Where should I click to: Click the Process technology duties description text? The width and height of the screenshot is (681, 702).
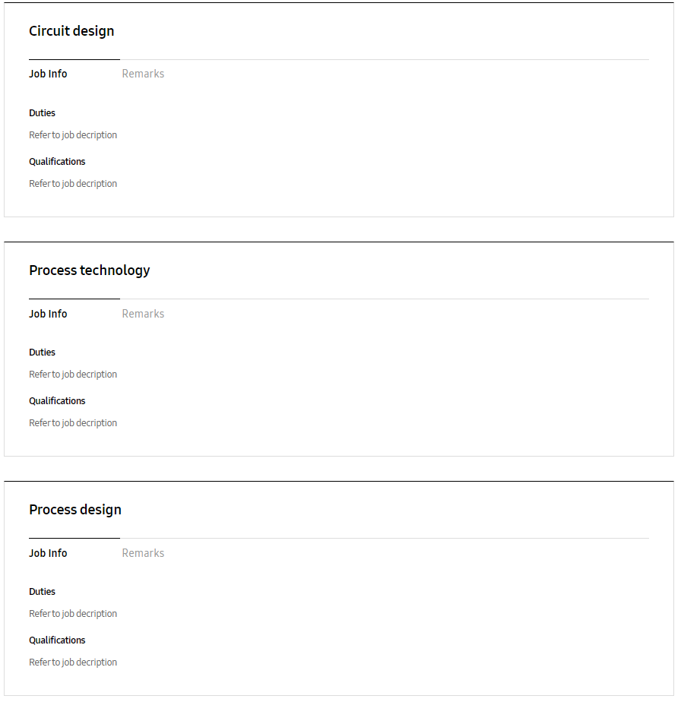tap(73, 374)
